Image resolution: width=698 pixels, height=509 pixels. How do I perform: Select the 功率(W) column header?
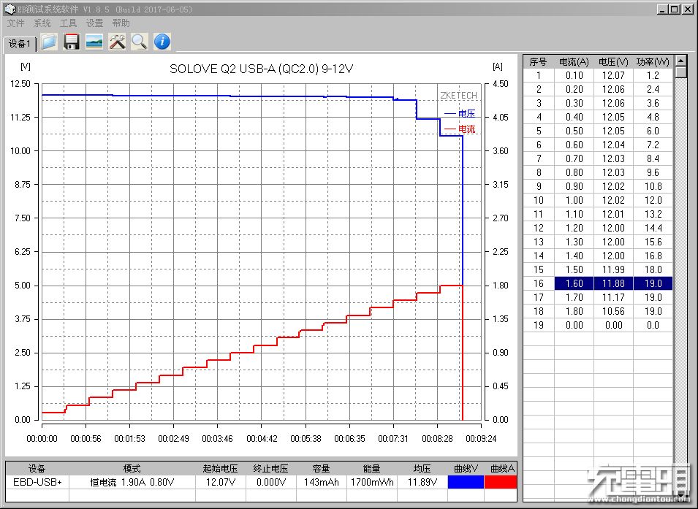click(653, 62)
